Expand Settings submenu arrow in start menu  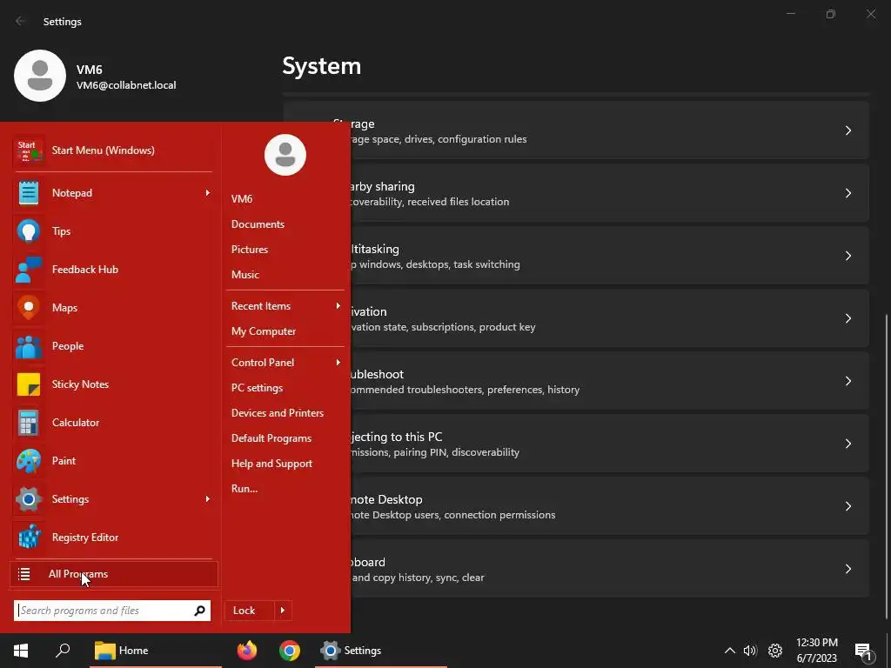pyautogui.click(x=207, y=499)
